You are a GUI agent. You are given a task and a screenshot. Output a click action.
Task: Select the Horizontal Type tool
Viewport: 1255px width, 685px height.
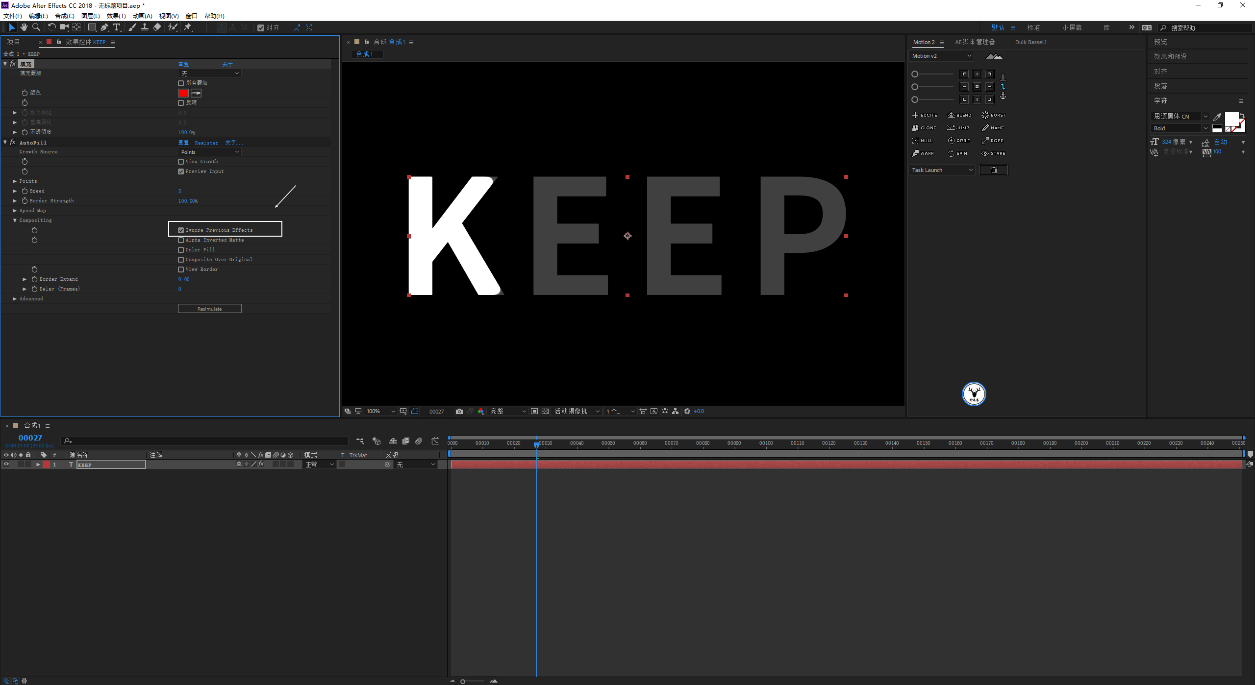pyautogui.click(x=117, y=27)
